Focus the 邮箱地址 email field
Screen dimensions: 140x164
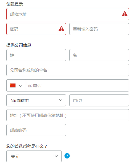(68, 14)
